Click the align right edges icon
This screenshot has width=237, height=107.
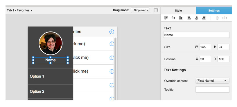pyautogui.click(x=204, y=18)
